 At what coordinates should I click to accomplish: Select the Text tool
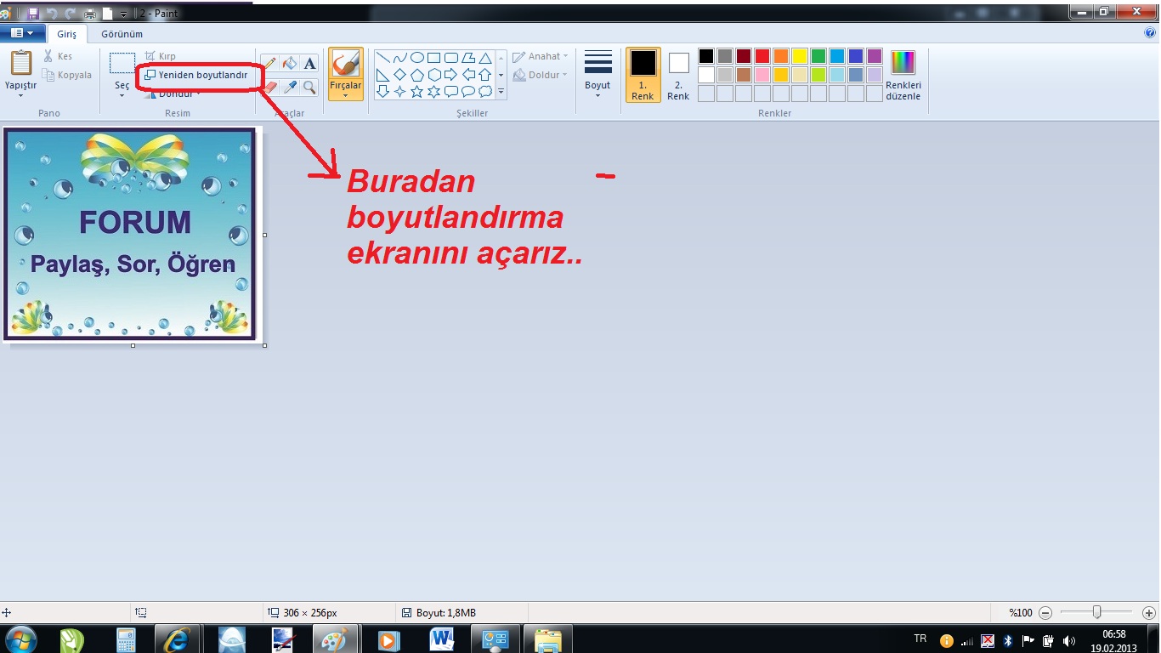(x=309, y=64)
